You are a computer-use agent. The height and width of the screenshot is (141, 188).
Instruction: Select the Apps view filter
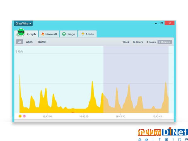tap(29, 42)
